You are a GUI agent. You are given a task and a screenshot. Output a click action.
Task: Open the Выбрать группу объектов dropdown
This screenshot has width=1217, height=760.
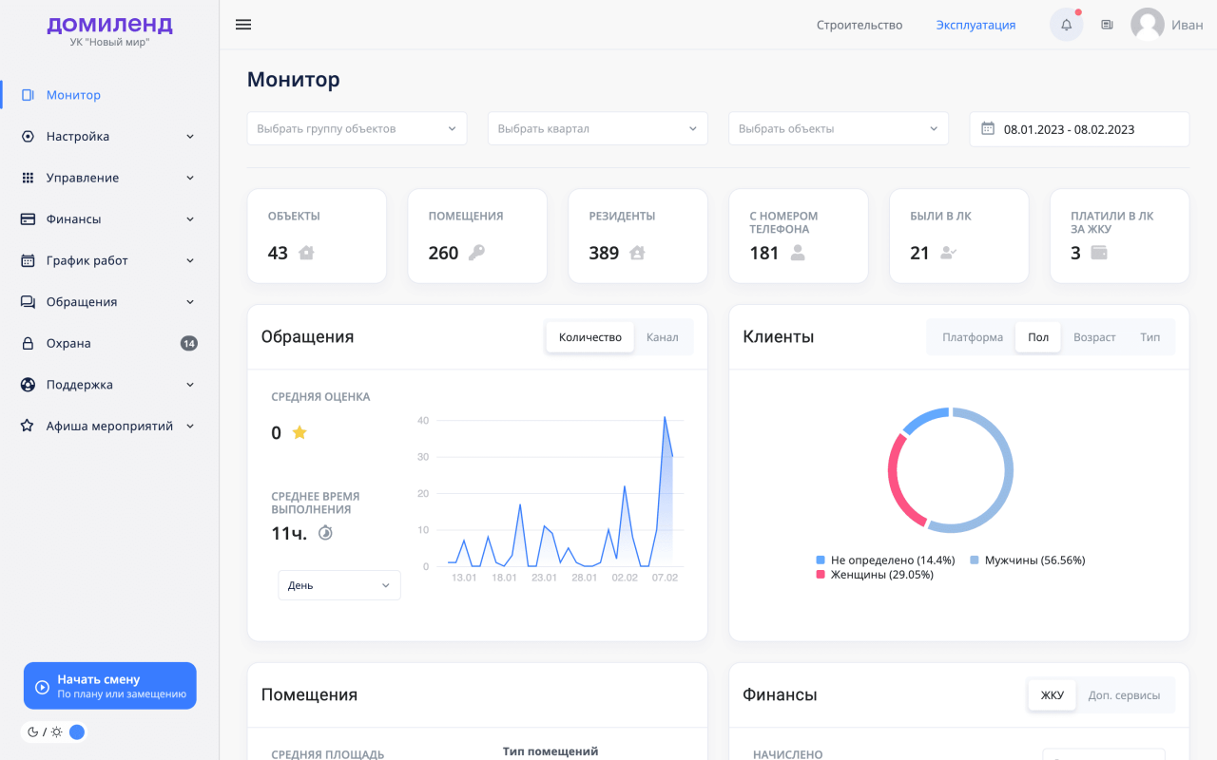[x=357, y=128]
